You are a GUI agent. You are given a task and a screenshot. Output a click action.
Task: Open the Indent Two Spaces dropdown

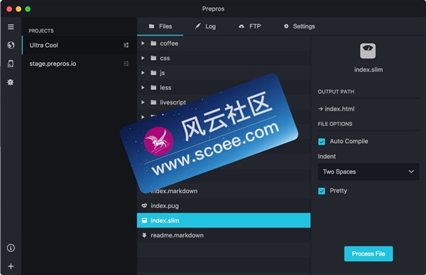tap(368, 172)
